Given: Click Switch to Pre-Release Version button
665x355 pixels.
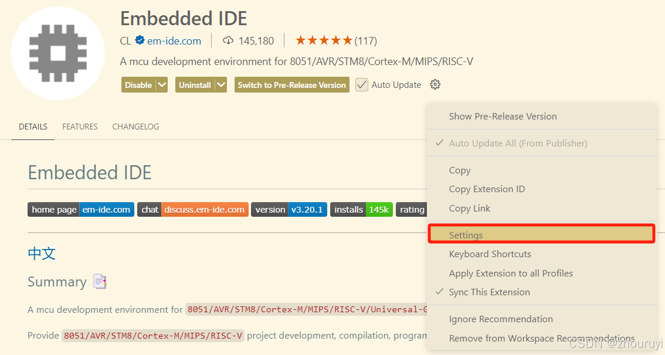Looking at the screenshot, I should [292, 85].
